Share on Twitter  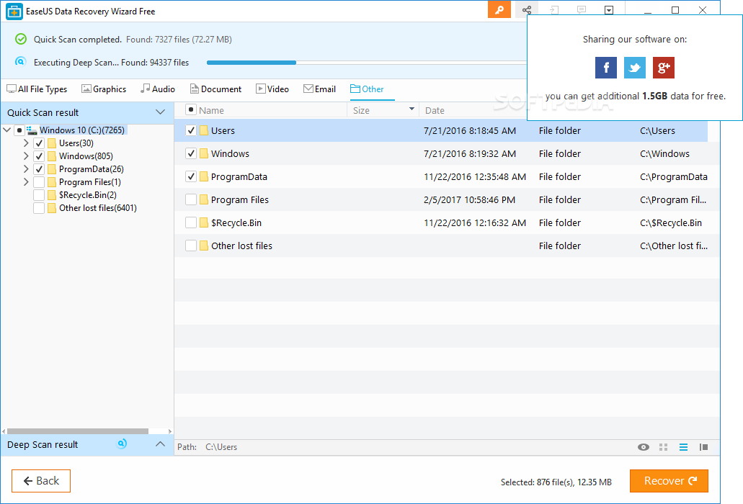tap(634, 68)
